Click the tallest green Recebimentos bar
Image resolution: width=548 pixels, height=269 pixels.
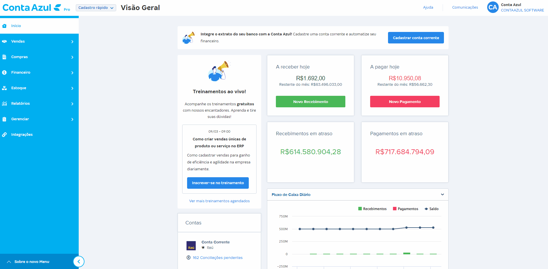point(406,253)
